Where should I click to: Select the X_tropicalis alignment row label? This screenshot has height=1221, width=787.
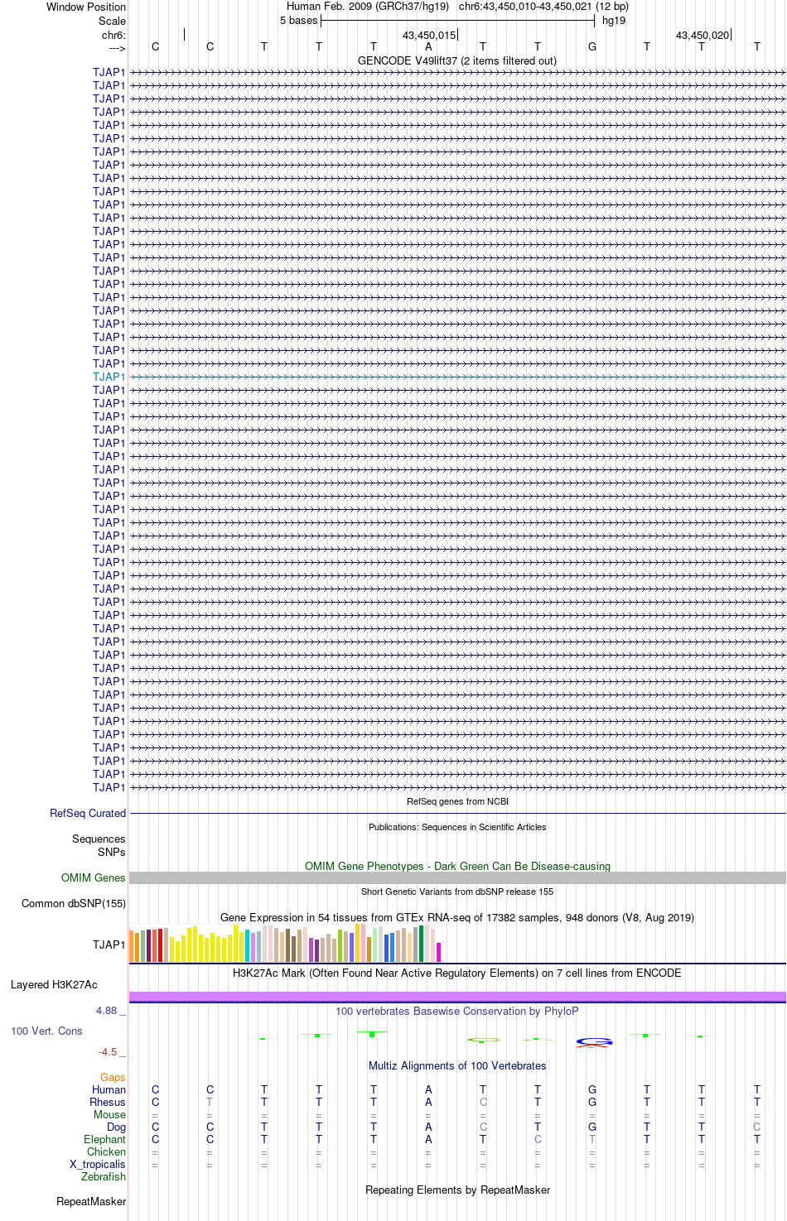98,1165
